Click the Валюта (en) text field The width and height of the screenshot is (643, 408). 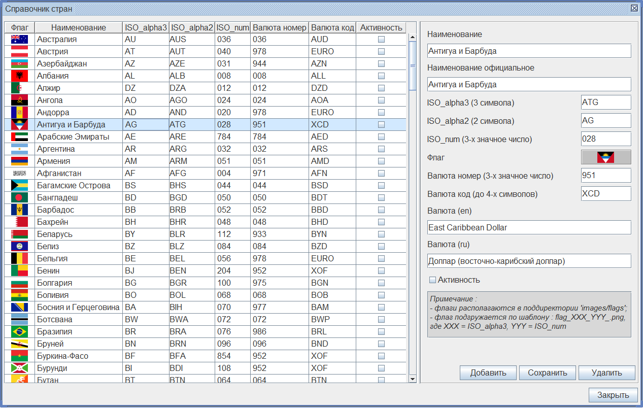pyautogui.click(x=529, y=227)
